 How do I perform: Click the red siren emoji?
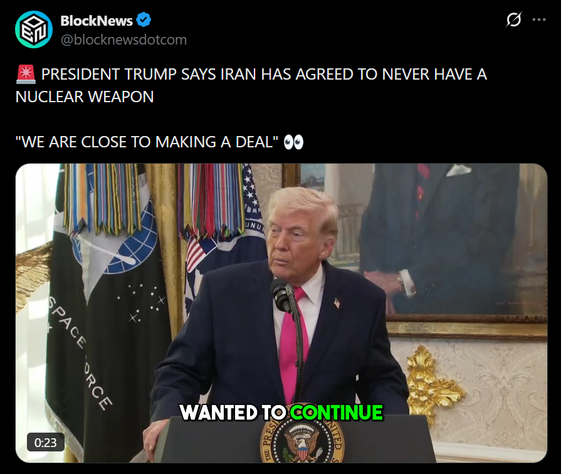point(26,74)
